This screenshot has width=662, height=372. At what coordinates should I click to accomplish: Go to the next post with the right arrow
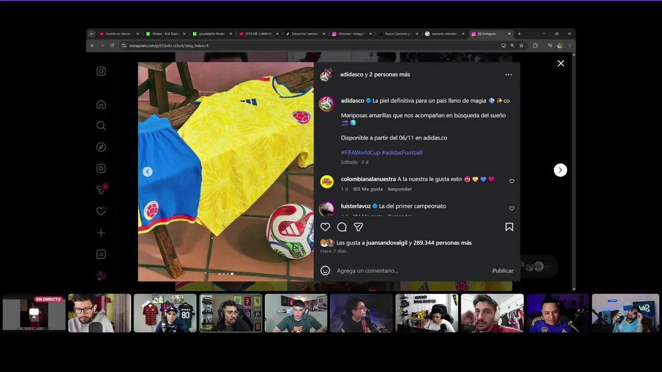[560, 170]
